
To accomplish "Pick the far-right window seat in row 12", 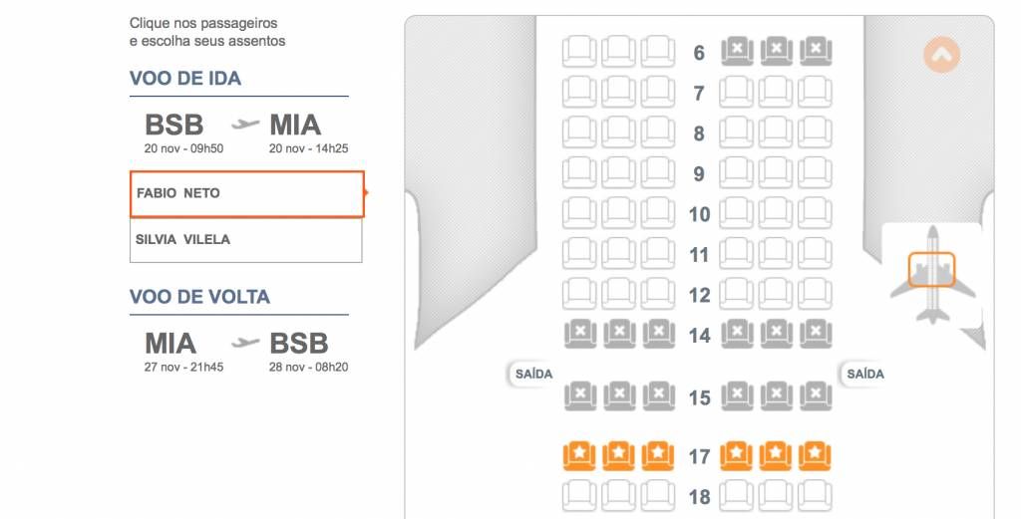I will pyautogui.click(x=816, y=294).
